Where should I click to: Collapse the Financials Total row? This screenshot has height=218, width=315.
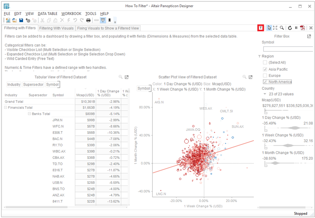tap(6, 108)
